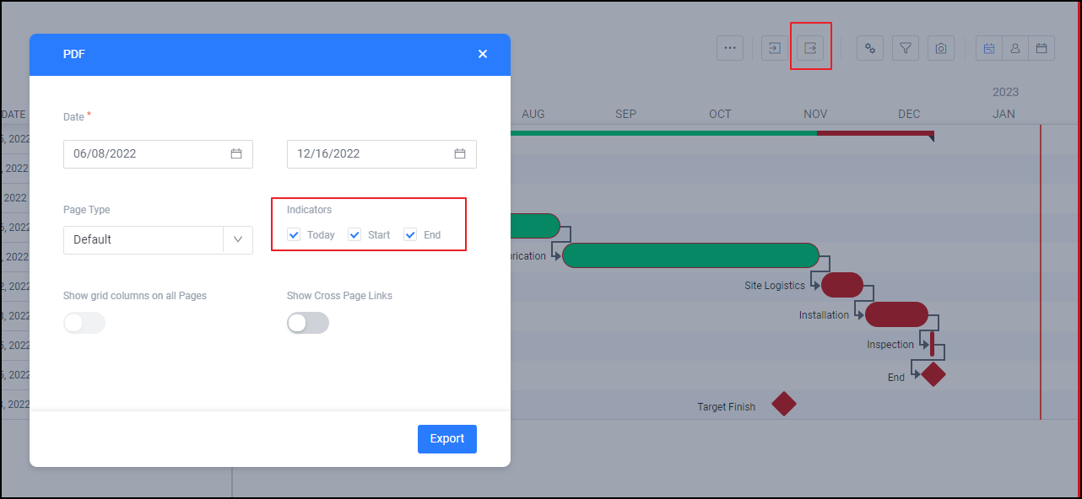Click the Target Finish milestone diamond

tap(784, 404)
